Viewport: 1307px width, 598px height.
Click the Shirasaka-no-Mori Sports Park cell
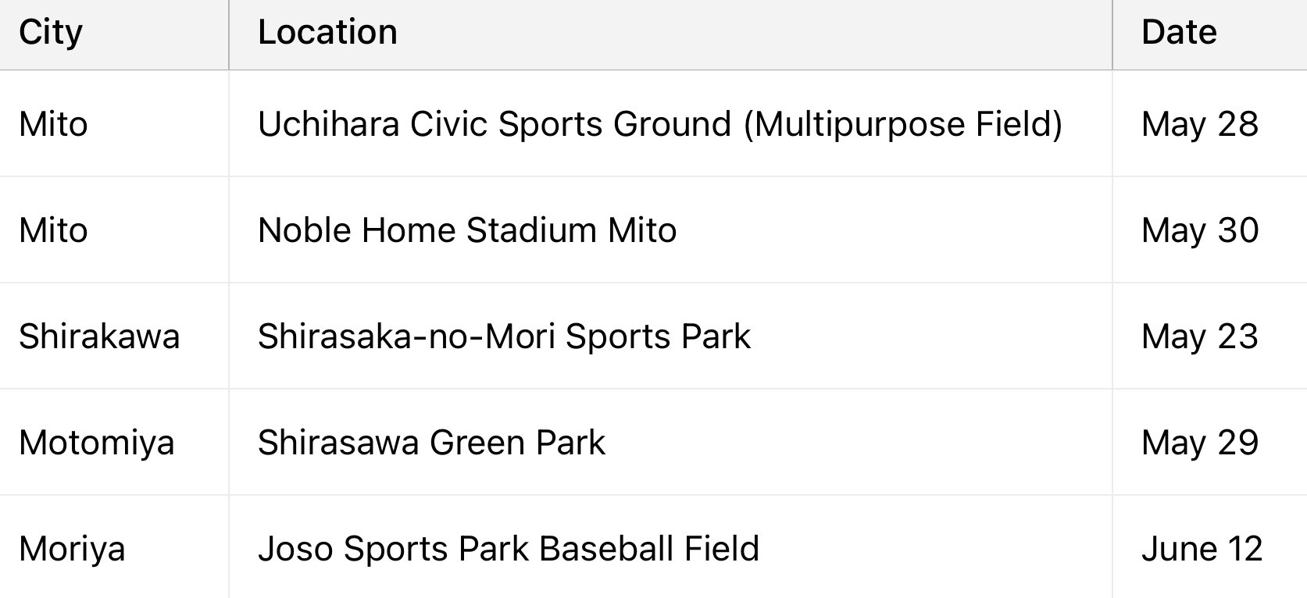click(504, 336)
